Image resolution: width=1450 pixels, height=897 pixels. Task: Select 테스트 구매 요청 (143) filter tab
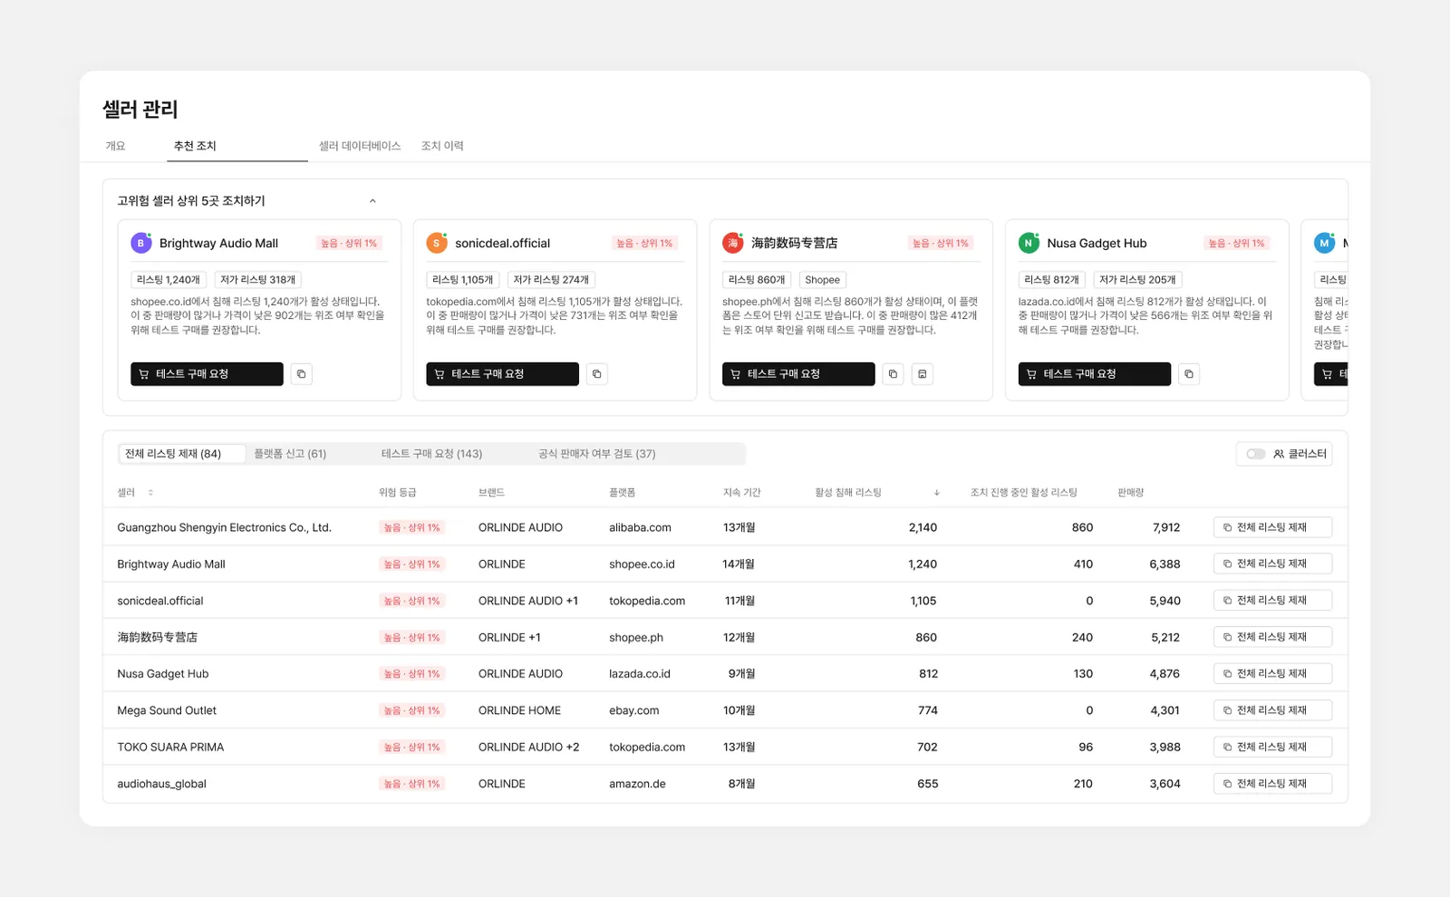pyautogui.click(x=431, y=454)
